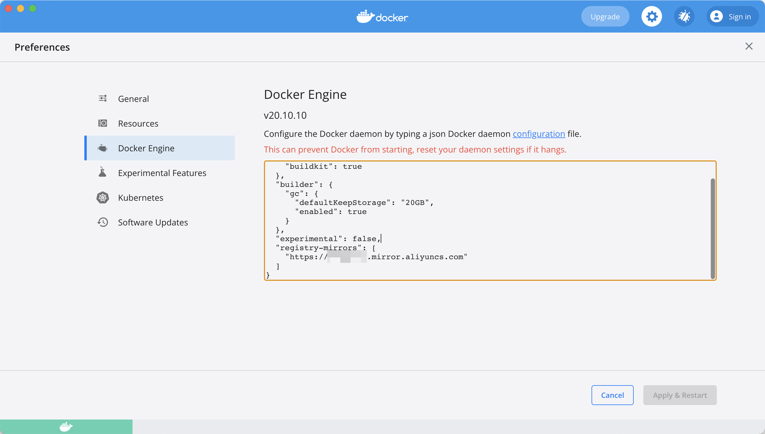Click the Upgrade button

pyautogui.click(x=605, y=17)
